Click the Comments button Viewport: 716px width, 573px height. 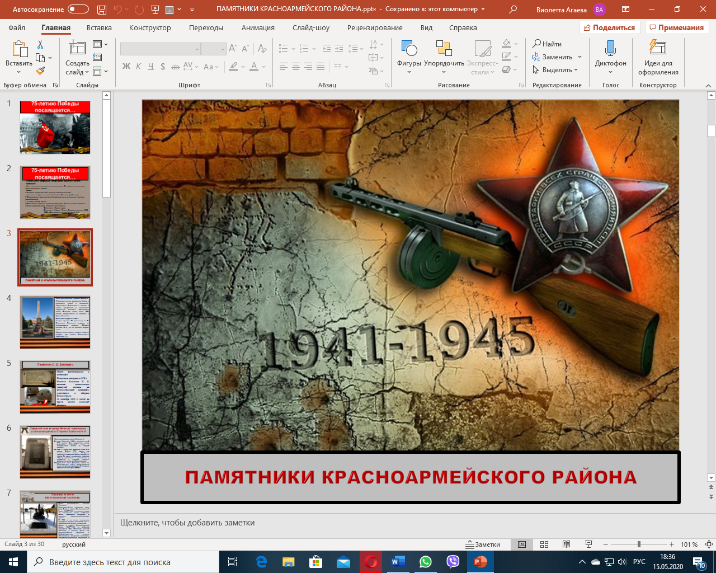pyautogui.click(x=676, y=27)
